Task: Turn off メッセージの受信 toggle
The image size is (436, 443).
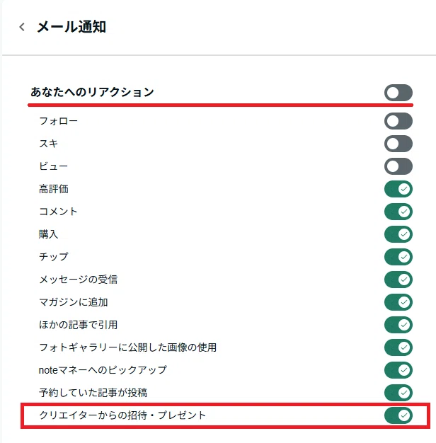Action: click(398, 280)
